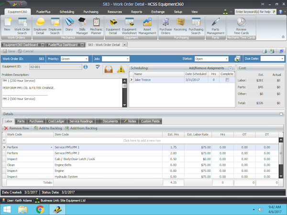Open Parts Management

point(215,26)
